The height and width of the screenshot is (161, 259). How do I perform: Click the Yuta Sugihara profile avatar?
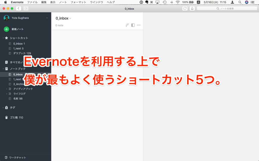[x=6, y=18]
